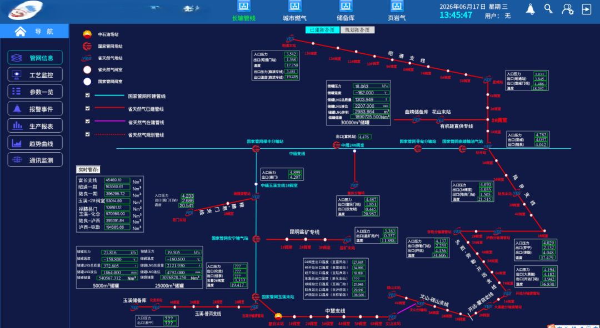Open 工艺监控 in navigation sidebar
This screenshot has height=328, width=600.
(35, 74)
